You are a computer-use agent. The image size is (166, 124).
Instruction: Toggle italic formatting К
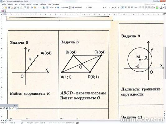click(x=116, y=7)
